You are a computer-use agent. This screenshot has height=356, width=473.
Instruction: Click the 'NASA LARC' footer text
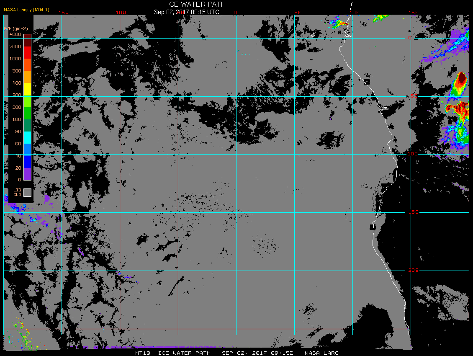pos(321,353)
